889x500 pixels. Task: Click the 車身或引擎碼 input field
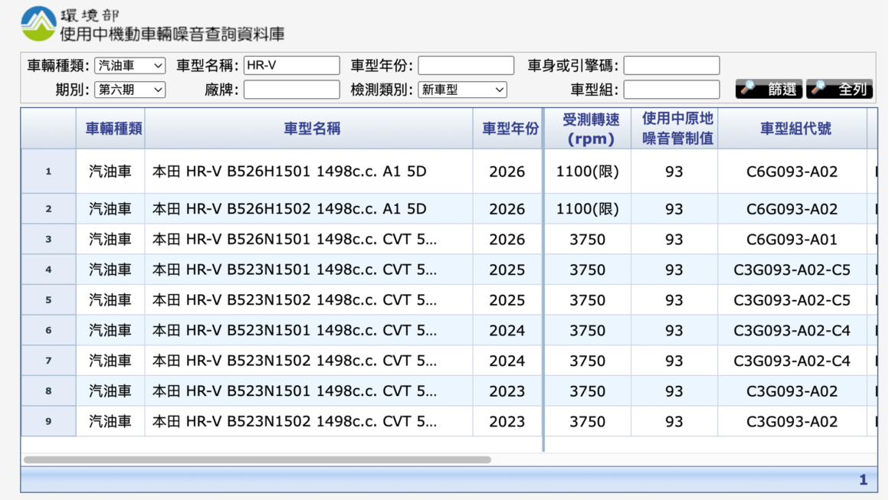point(672,64)
